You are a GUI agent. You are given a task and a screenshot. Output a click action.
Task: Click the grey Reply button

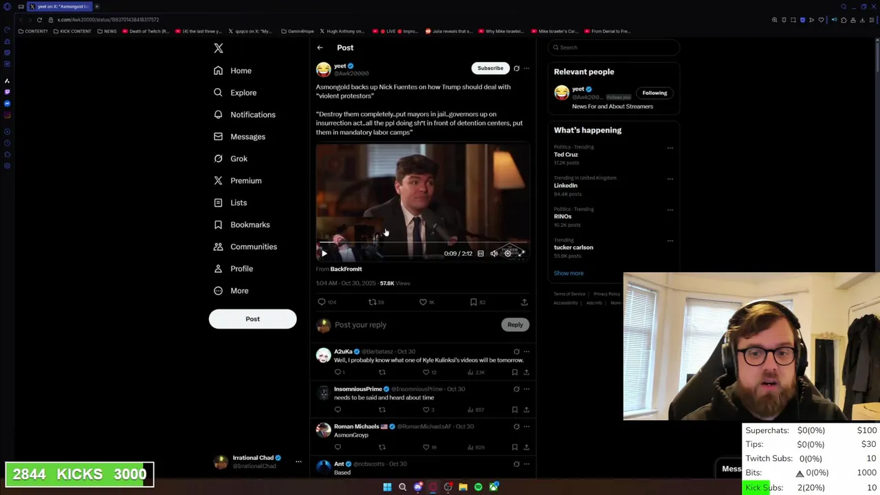tap(515, 324)
